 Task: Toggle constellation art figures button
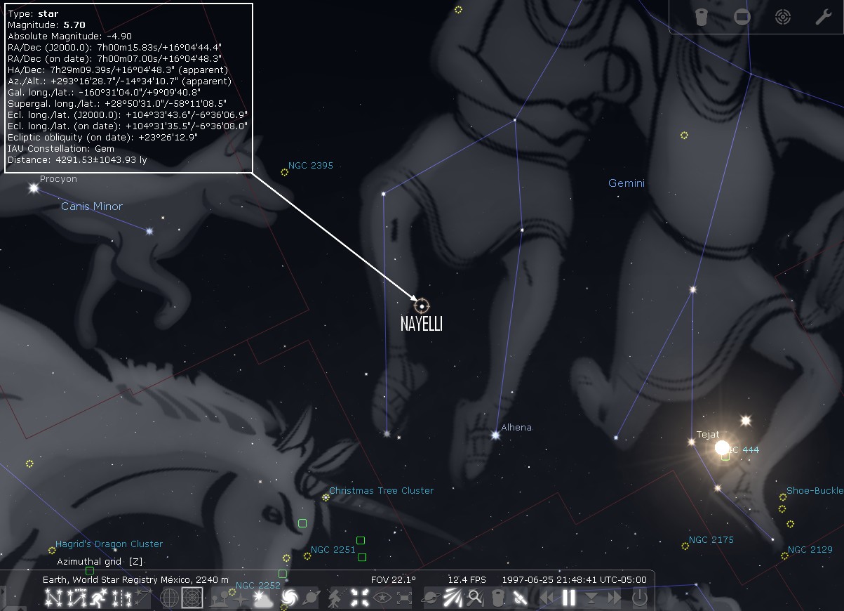point(100,598)
